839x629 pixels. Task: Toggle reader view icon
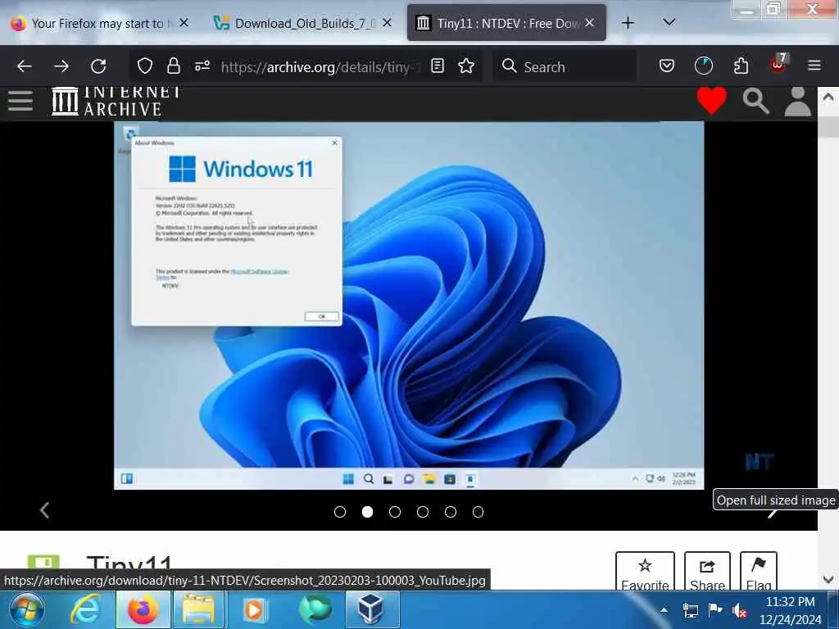pyautogui.click(x=438, y=66)
